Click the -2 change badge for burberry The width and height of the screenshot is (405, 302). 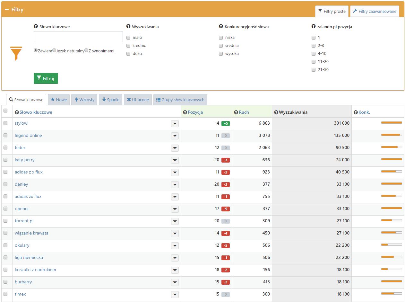coord(226,282)
